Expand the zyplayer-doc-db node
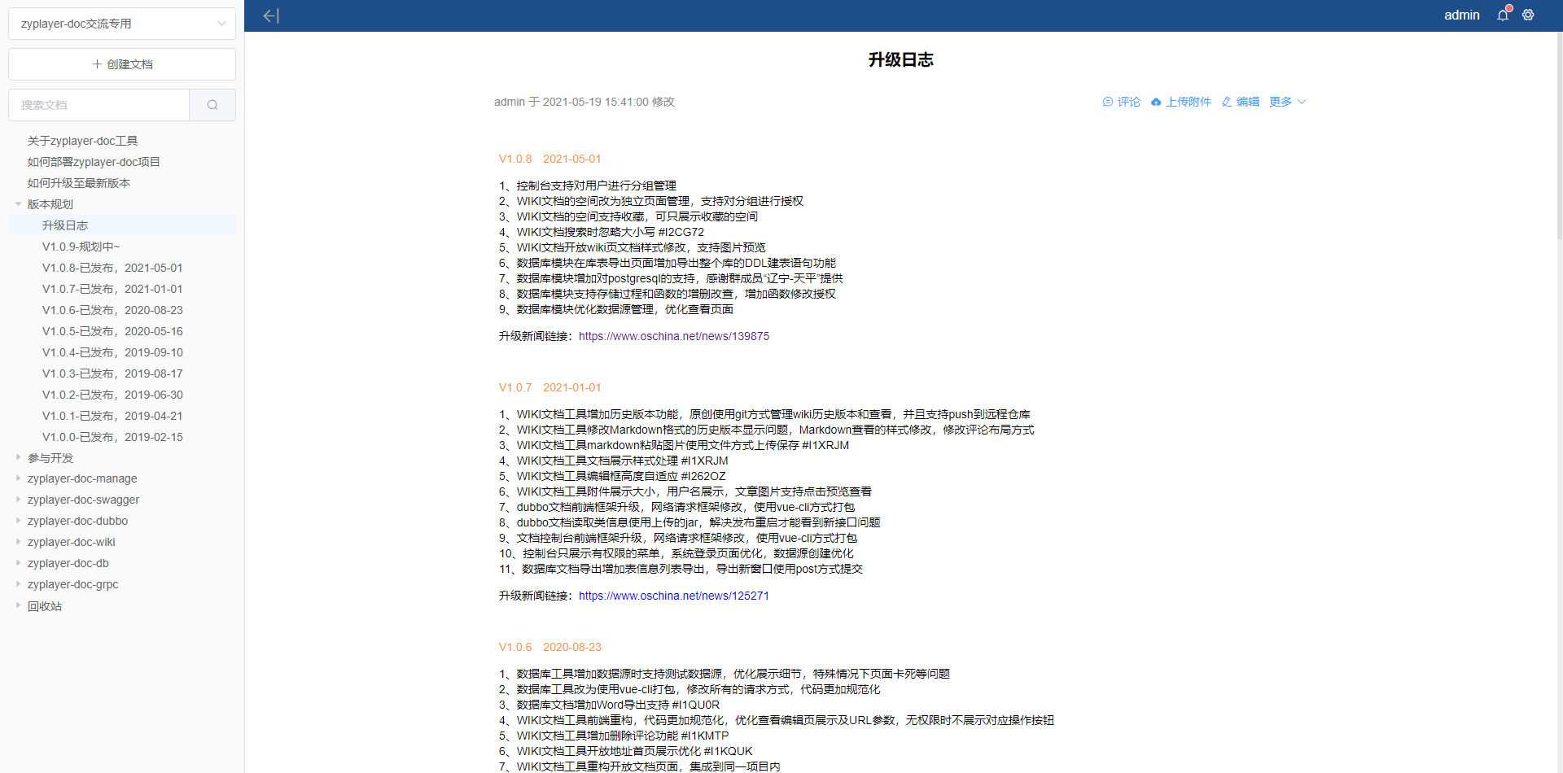This screenshot has width=1563, height=773. (18, 563)
